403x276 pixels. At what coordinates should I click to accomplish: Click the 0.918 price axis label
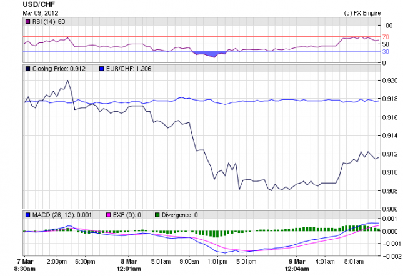click(390, 99)
